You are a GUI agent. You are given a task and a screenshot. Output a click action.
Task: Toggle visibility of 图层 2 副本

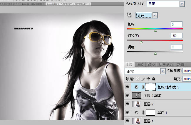click(127, 95)
